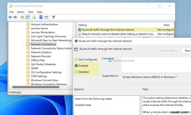Open the File menu
The height and width of the screenshot is (115, 191).
(11, 12)
